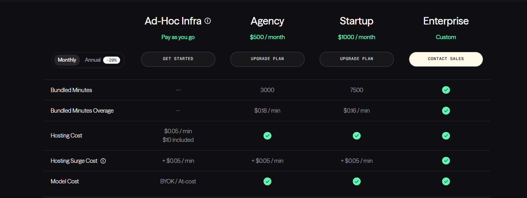The height and width of the screenshot is (198, 527).
Task: Click Upgrade Plan under Startup
Action: (357, 59)
